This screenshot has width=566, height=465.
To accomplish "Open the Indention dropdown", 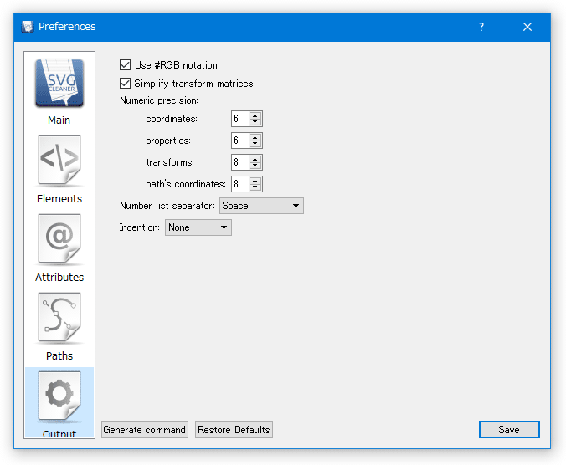I will coord(198,227).
